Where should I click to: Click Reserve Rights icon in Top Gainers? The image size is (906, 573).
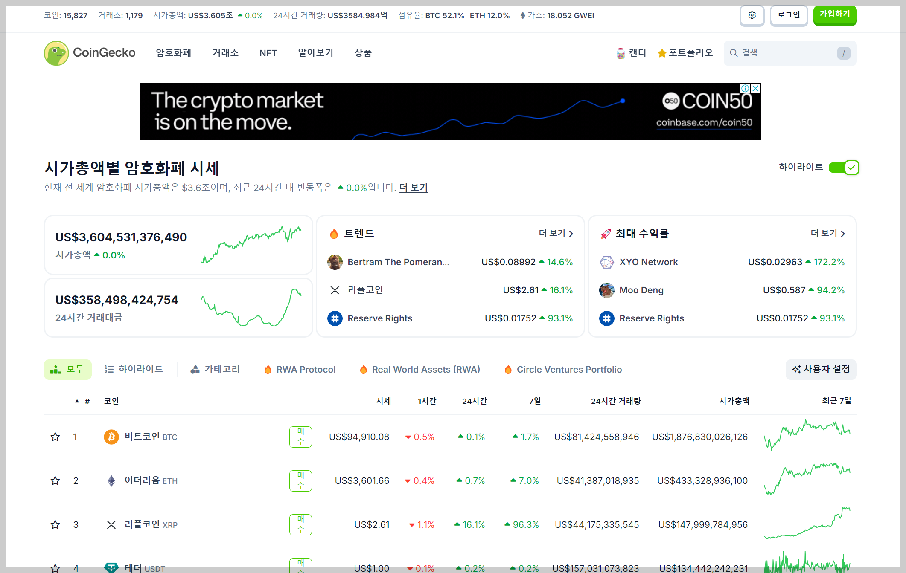(x=607, y=318)
